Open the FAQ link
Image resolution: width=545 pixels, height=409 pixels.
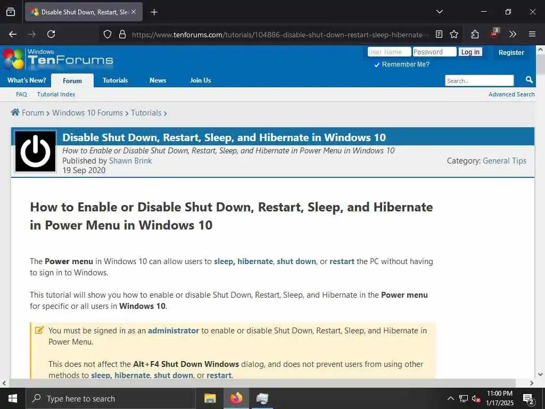21,94
